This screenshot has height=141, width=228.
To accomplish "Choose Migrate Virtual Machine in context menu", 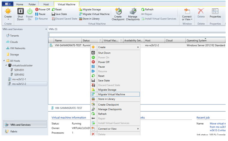I will 115,94.
